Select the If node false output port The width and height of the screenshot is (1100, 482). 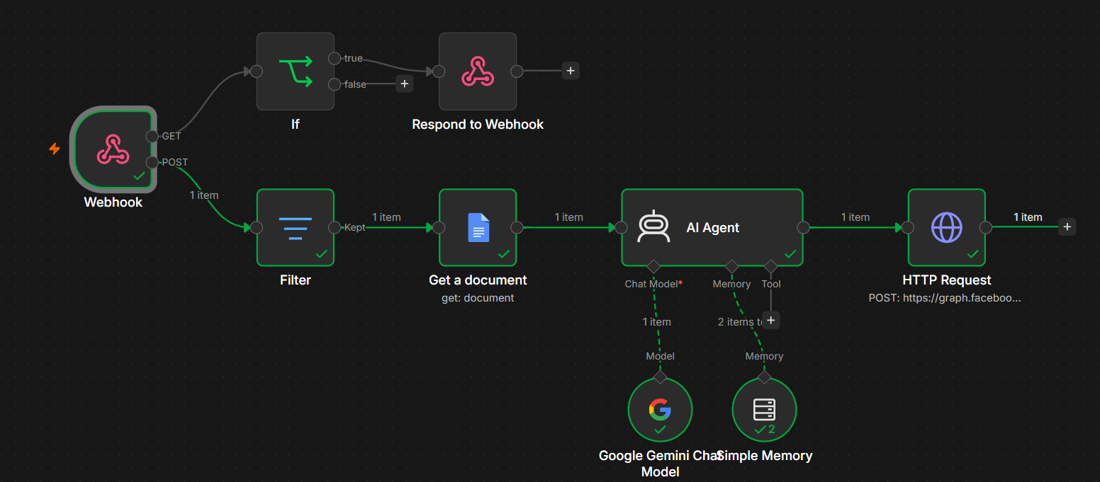[335, 84]
